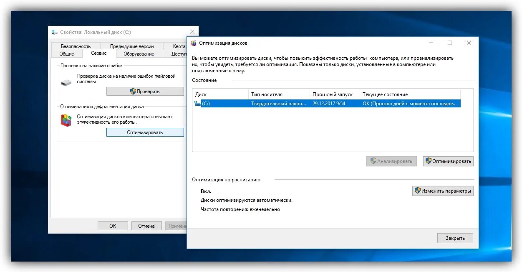Switch to the Общие tab
Image resolution: width=522 pixels, height=272 pixels.
[x=66, y=53]
